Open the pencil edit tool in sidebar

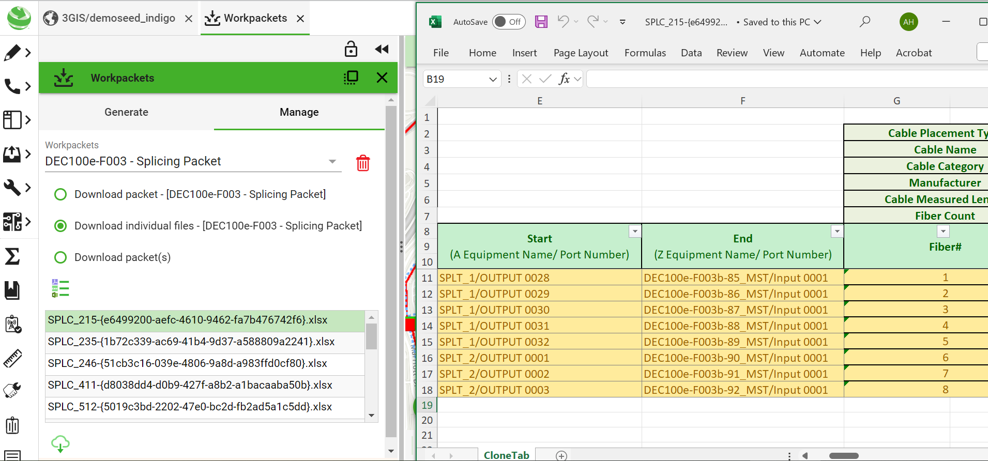pos(12,53)
